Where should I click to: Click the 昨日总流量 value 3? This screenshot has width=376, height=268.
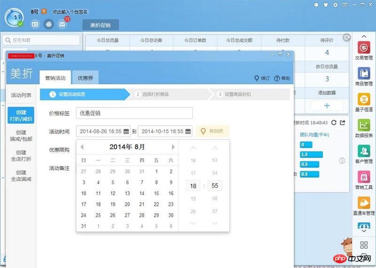(327, 79)
